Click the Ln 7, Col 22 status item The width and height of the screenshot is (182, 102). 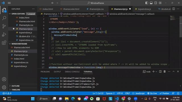tap(98, 93)
